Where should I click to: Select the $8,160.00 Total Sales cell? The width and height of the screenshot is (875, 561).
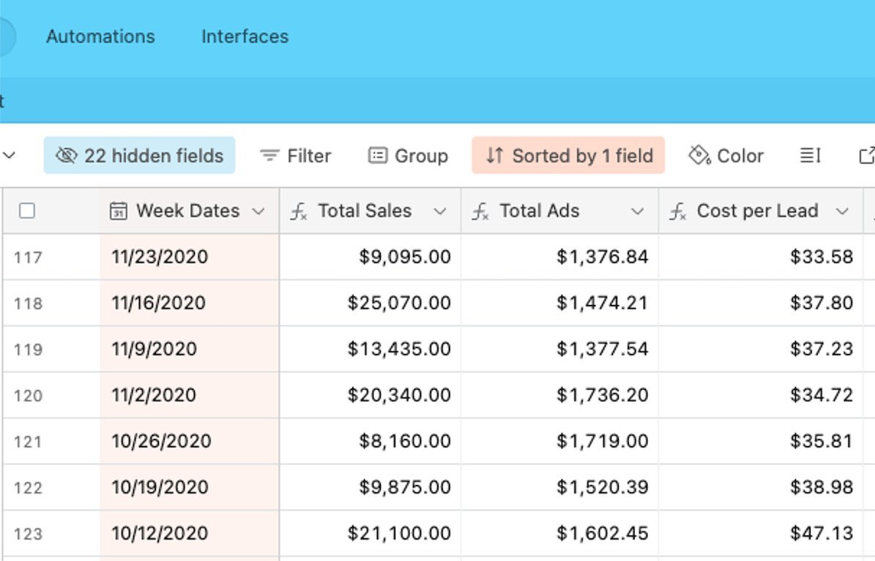point(371,441)
